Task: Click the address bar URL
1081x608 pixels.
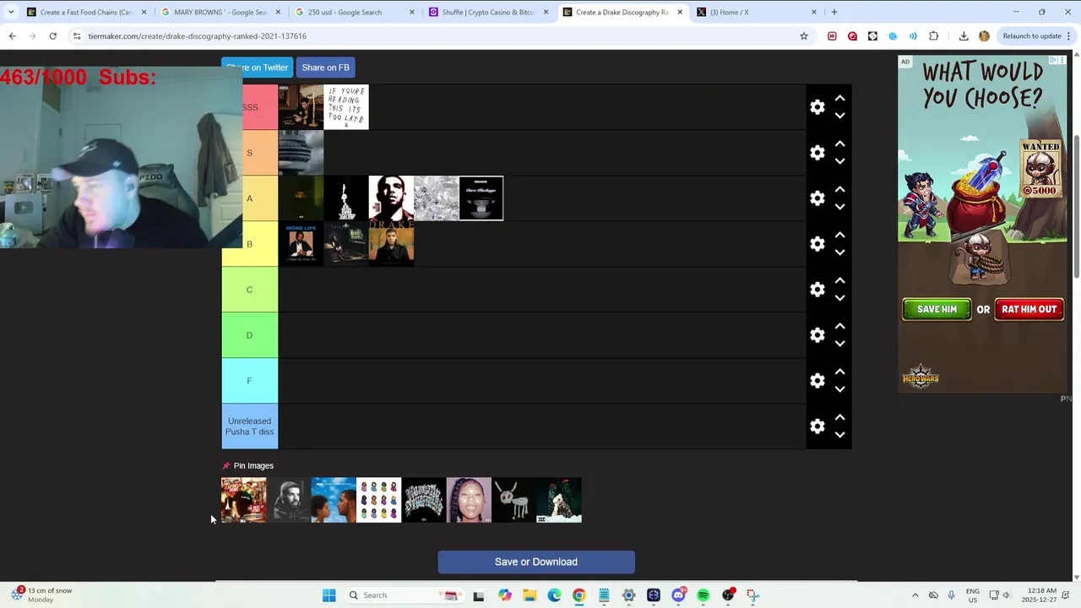Action: click(198, 36)
